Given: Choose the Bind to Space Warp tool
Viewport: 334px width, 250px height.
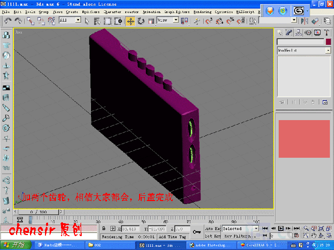Looking at the screenshot, I should (x=51, y=21).
